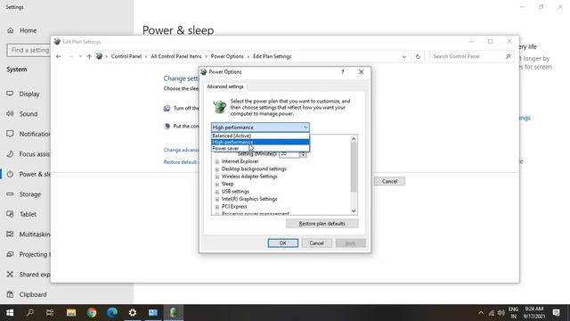Open Task View on taskbar
The image size is (570, 321).
[50, 313]
